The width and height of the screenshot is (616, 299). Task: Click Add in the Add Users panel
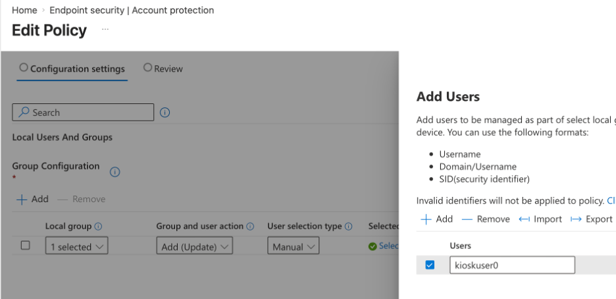coord(437,219)
